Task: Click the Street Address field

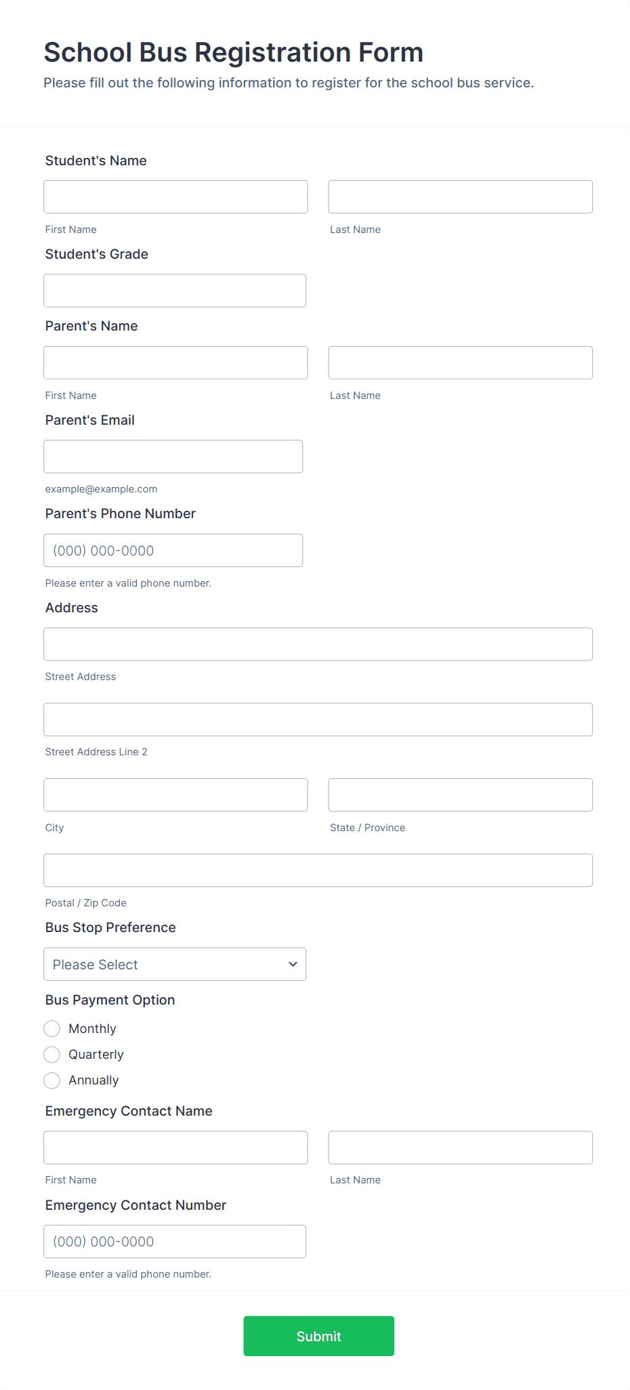Action: pos(318,644)
